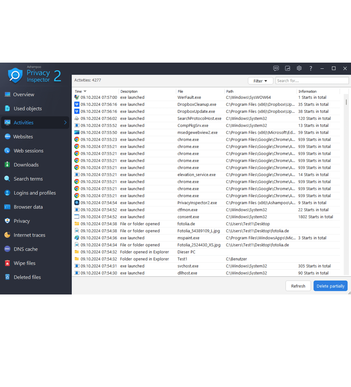The width and height of the screenshot is (351, 387).
Task: Open settings via the gear icon
Action: point(299,68)
